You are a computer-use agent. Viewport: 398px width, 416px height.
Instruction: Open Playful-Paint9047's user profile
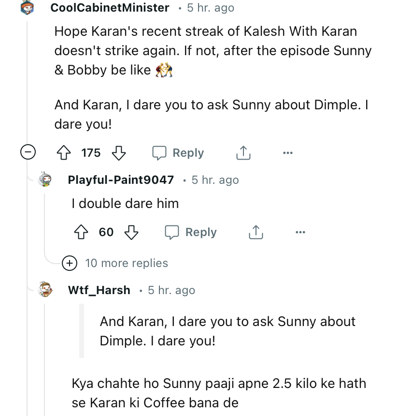pos(121,180)
